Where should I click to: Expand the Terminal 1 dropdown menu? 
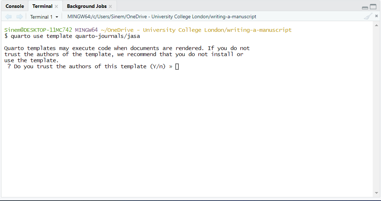44,17
